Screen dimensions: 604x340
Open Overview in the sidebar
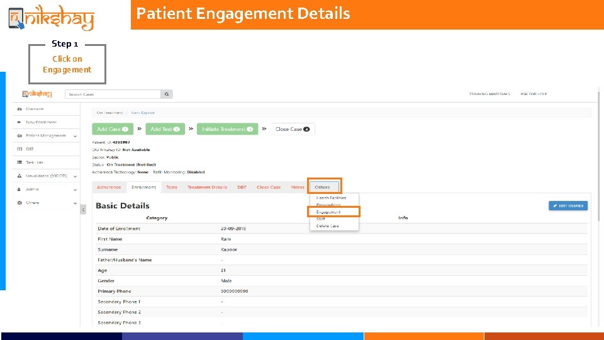pyautogui.click(x=35, y=109)
